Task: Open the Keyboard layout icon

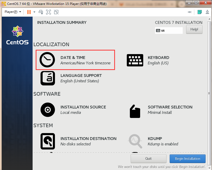Action: click(x=135, y=60)
